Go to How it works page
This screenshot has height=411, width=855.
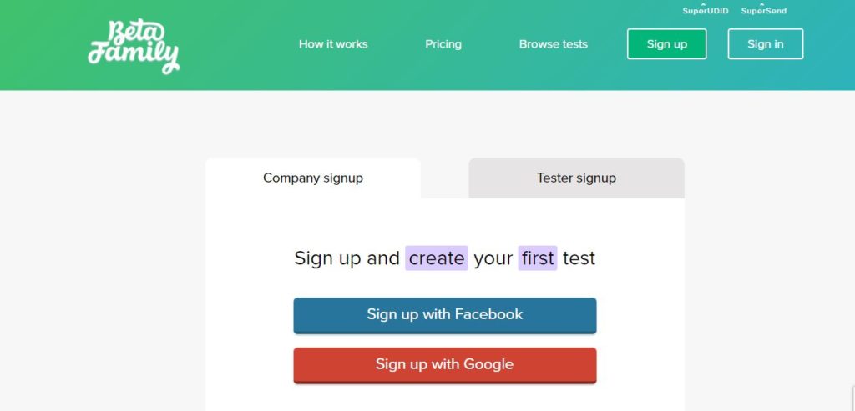coord(333,44)
